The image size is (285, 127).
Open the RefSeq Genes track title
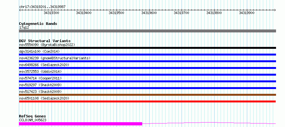tap(33, 116)
